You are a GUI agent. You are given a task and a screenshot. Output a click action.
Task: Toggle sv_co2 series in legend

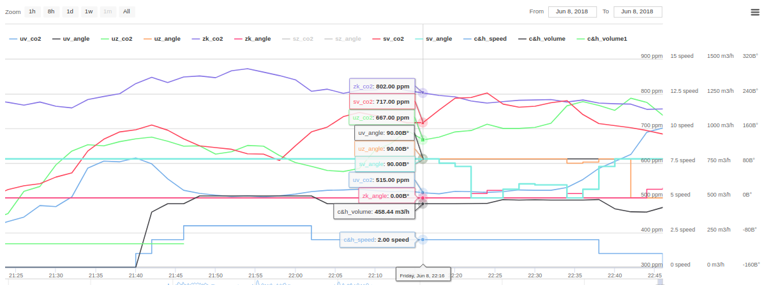click(388, 39)
